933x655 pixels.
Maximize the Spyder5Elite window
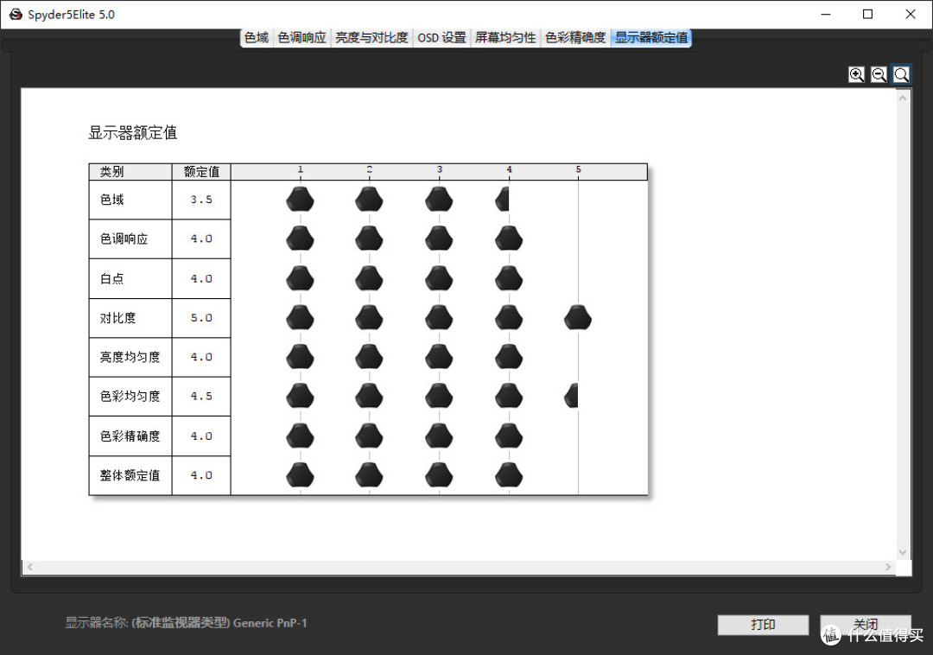coord(867,15)
